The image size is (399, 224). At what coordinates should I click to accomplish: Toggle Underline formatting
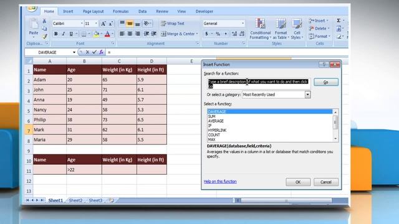point(71,34)
